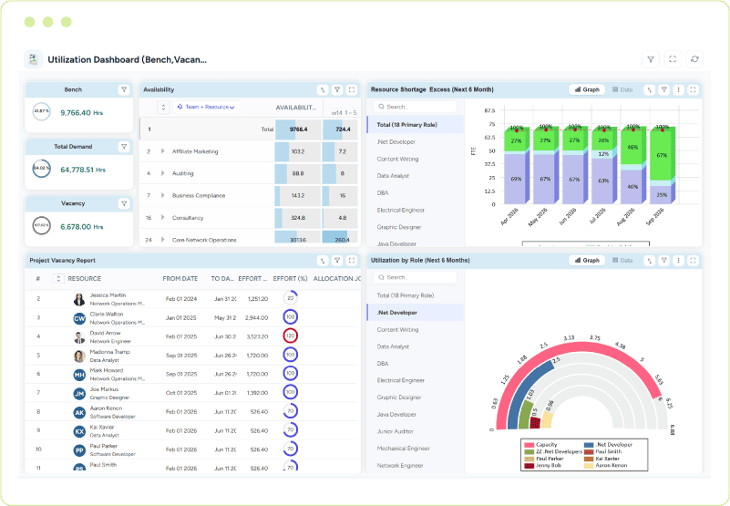Click the stepper beside the RESOURCE column header
Screen dimensions: 730x506
coord(58,279)
